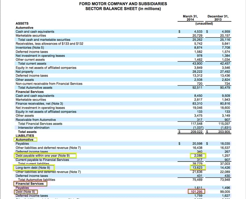246x199 pixels.
Task: Click the boxed Financial Services liabilities heading
Action: pos(30,184)
